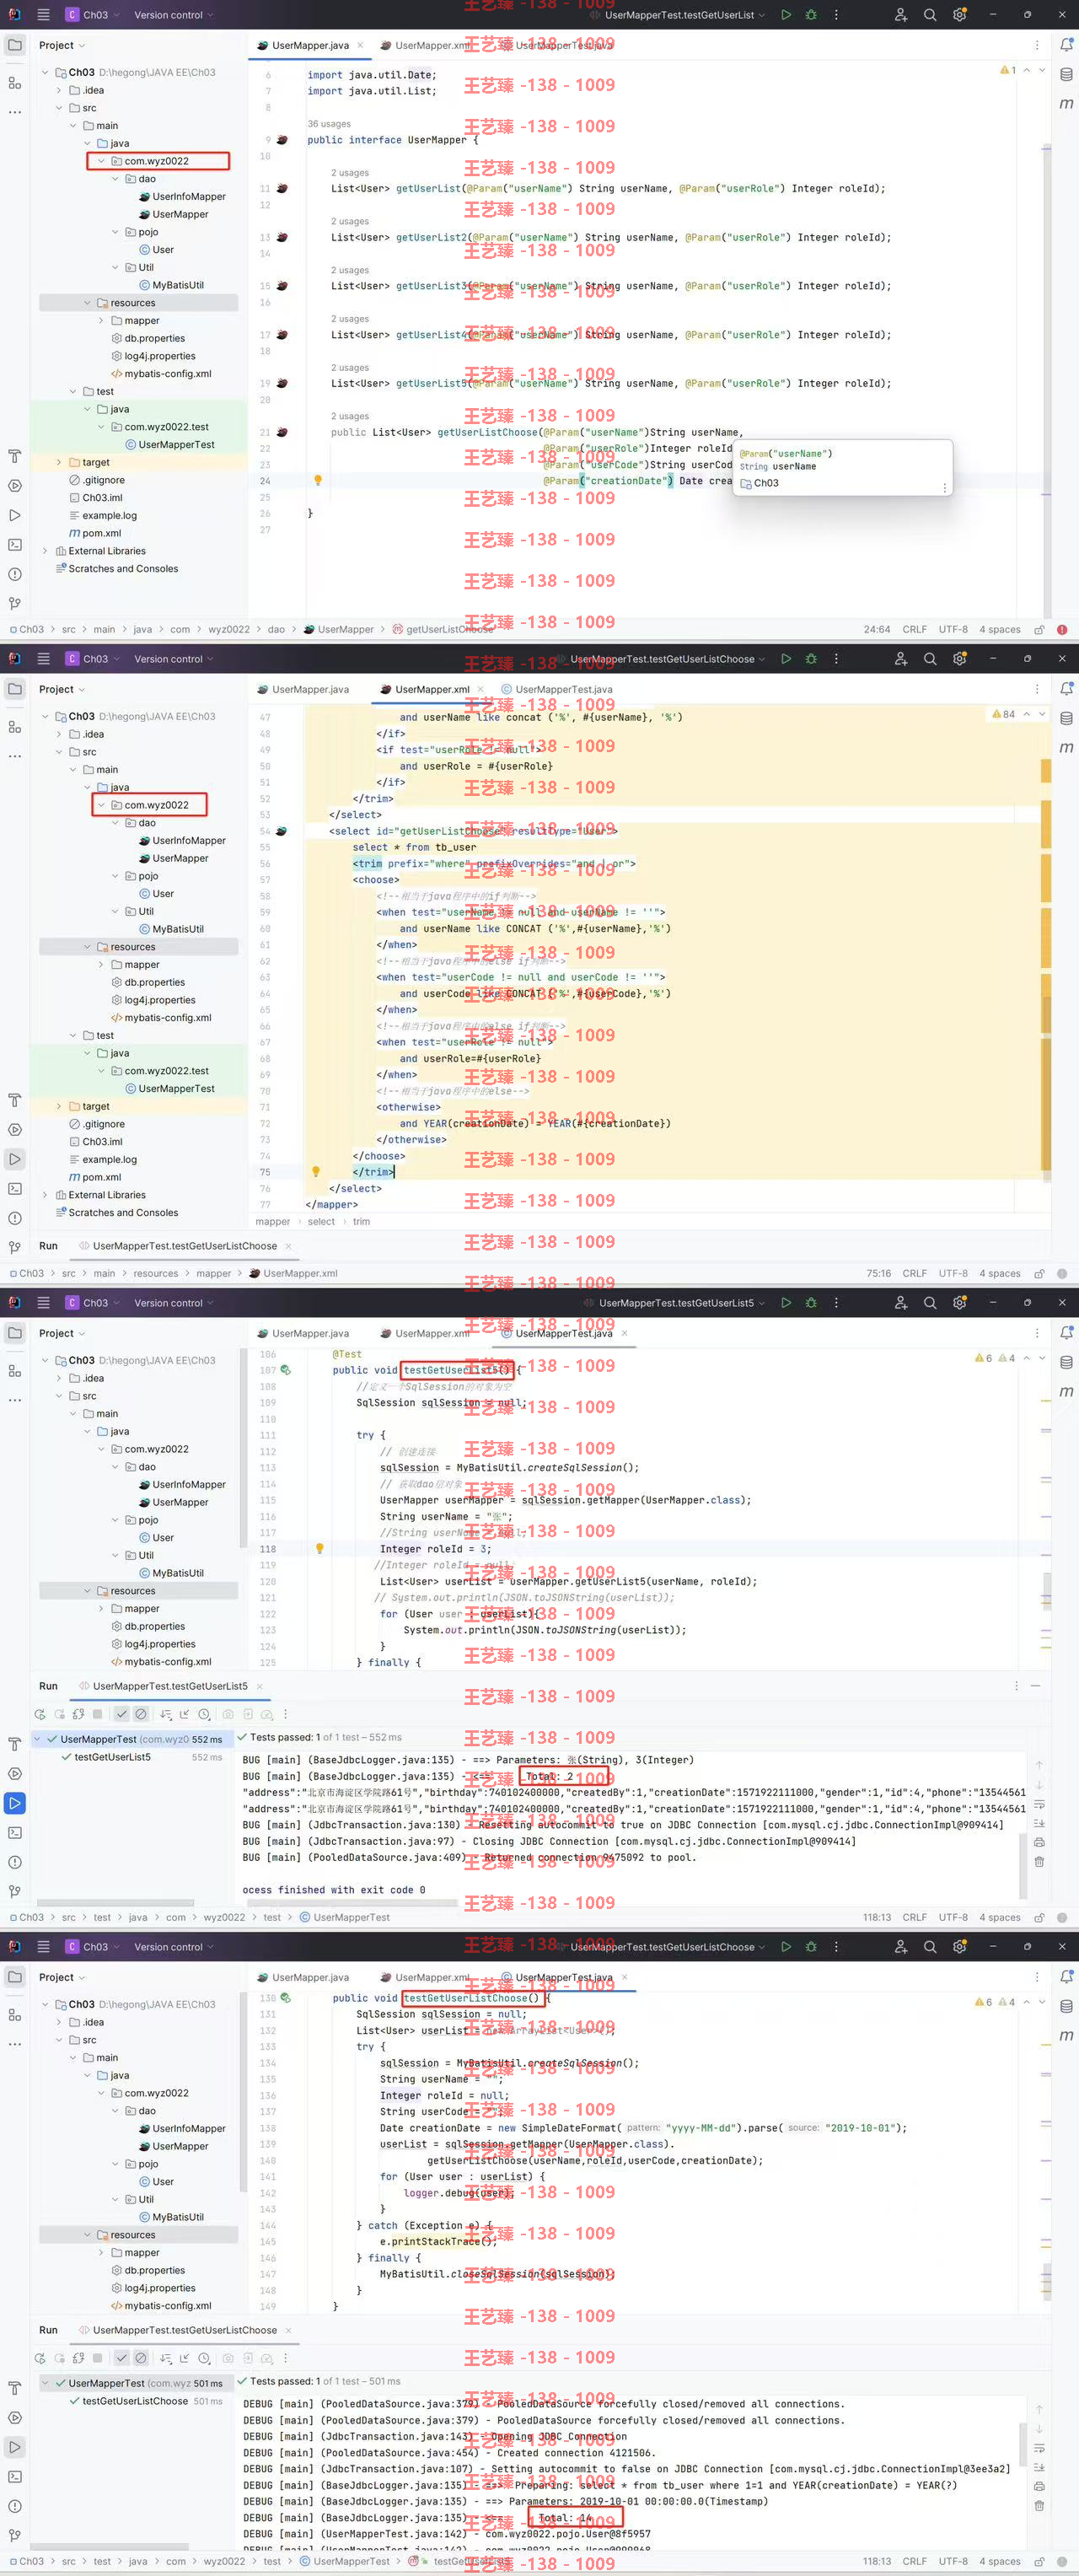The image size is (1079, 2576).
Task: Open Code With Me icon in UserMapper.java window
Action: click(901, 15)
